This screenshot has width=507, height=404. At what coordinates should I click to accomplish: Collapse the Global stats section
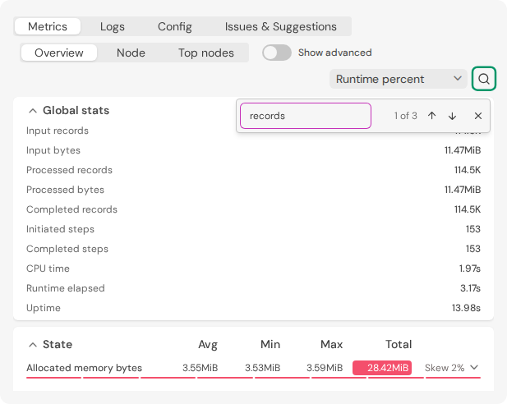tap(33, 111)
